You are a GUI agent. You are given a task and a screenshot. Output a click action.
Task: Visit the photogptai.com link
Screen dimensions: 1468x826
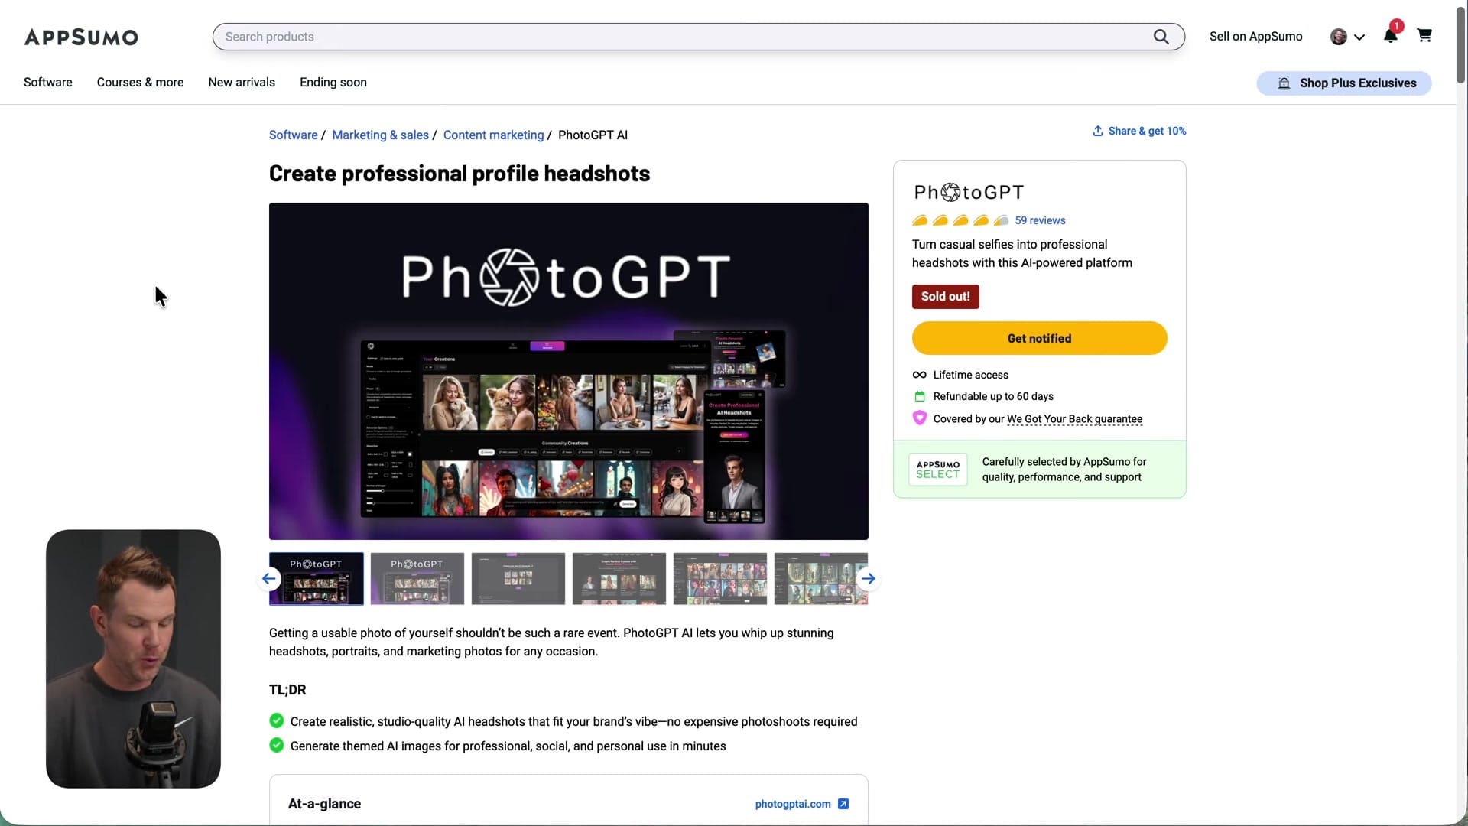point(793,804)
